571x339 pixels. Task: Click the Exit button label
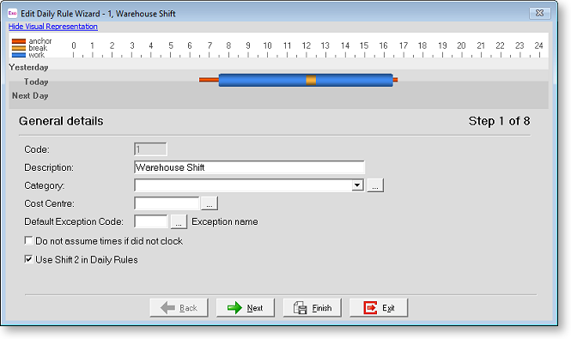point(388,308)
